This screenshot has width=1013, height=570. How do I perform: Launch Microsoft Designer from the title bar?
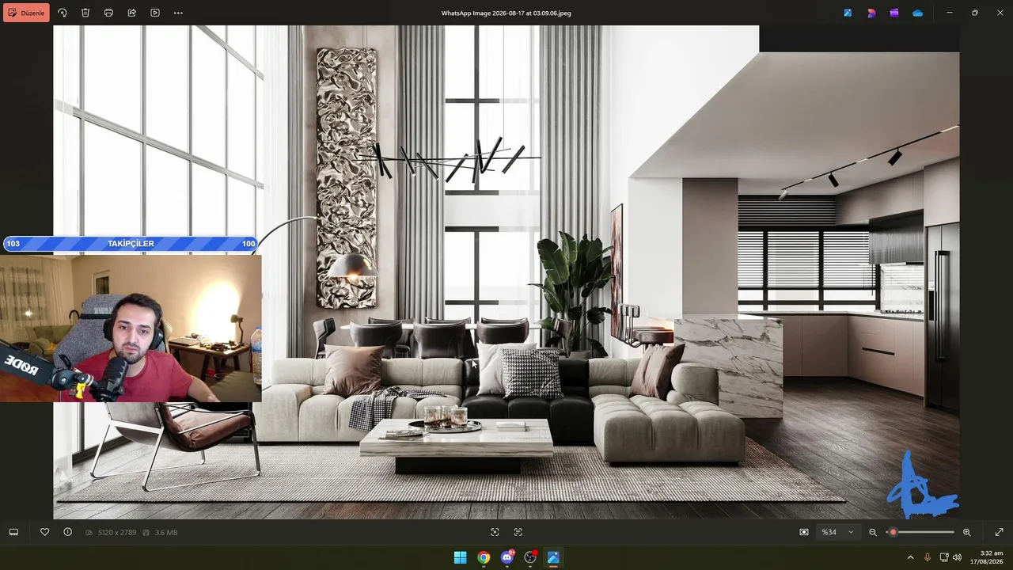click(x=871, y=13)
